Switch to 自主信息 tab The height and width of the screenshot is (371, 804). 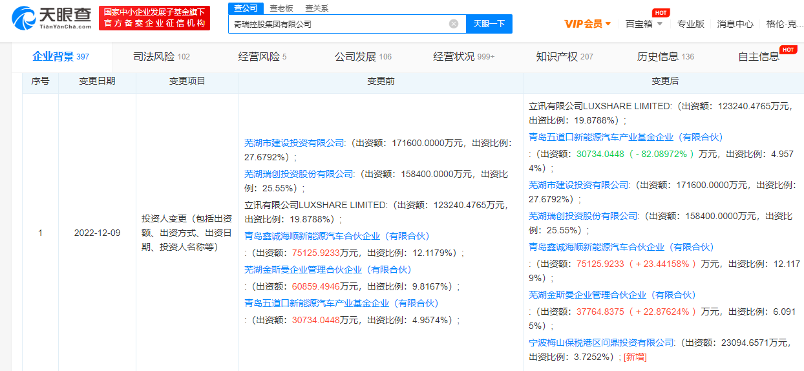(759, 57)
